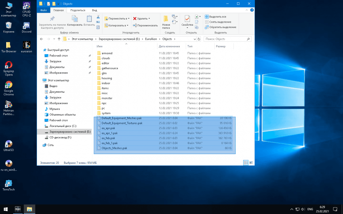The width and height of the screenshot is (343, 214).
Task: Click Выделить все (Select all) button
Action: 215,16
